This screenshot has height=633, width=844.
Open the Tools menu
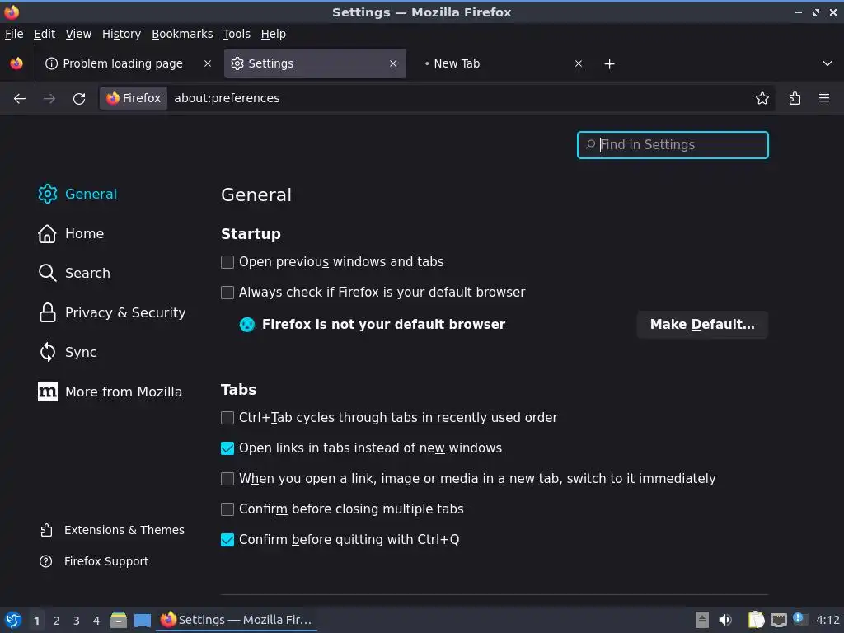(237, 34)
